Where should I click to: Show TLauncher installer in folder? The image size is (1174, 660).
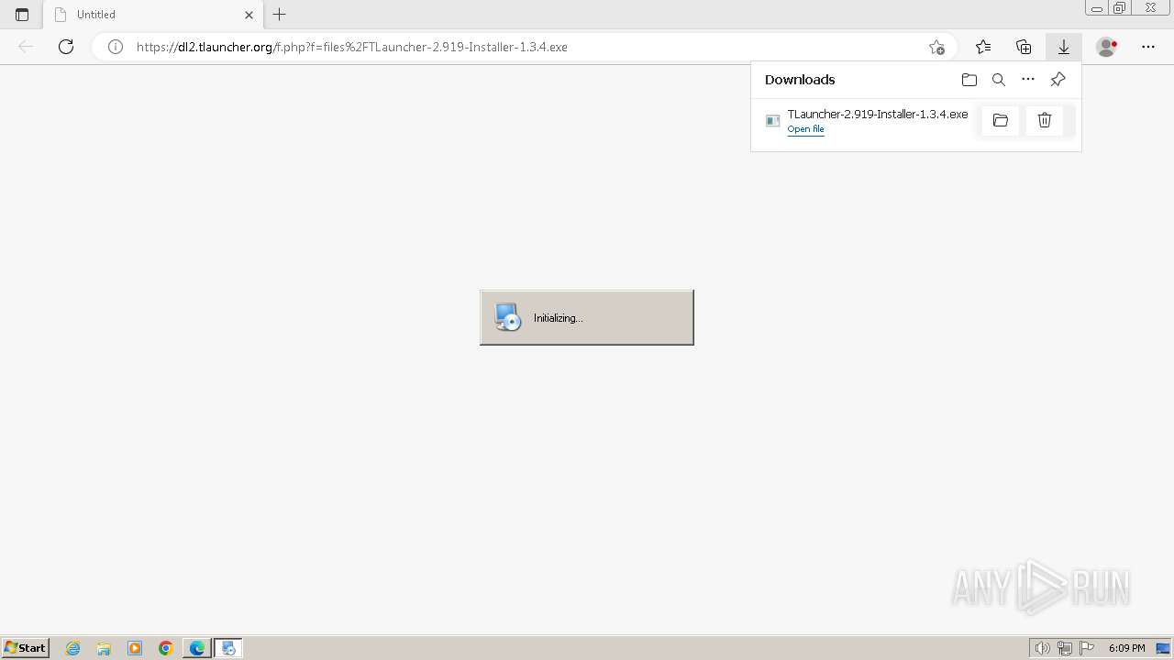click(1001, 120)
